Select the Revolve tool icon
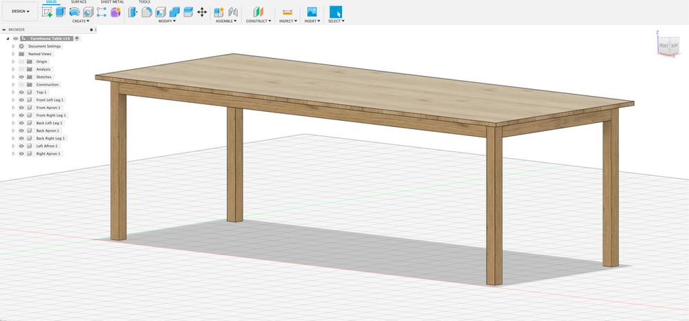The height and width of the screenshot is (321, 689). tap(74, 12)
